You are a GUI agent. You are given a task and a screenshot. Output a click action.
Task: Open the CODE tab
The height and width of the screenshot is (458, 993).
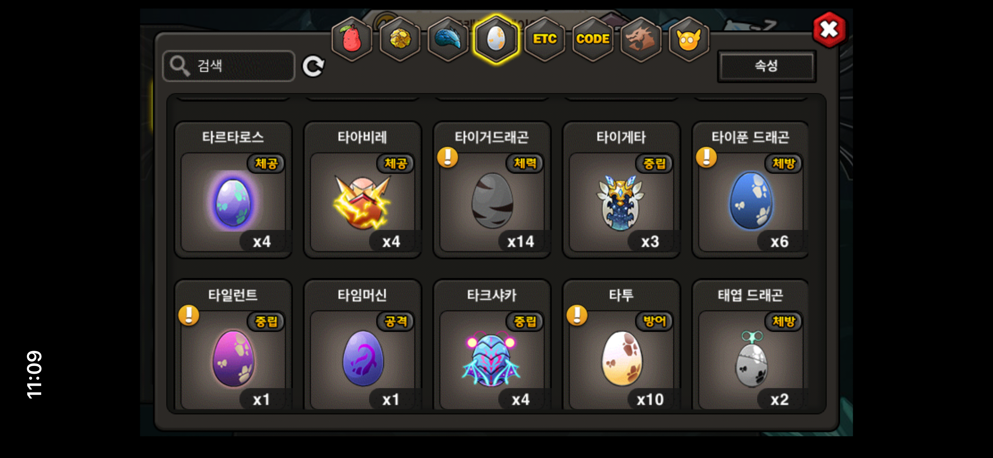click(x=593, y=39)
